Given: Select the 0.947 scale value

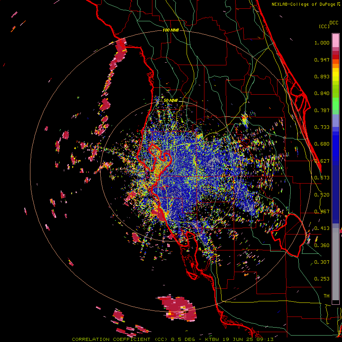Looking at the screenshot, I should [322, 60].
